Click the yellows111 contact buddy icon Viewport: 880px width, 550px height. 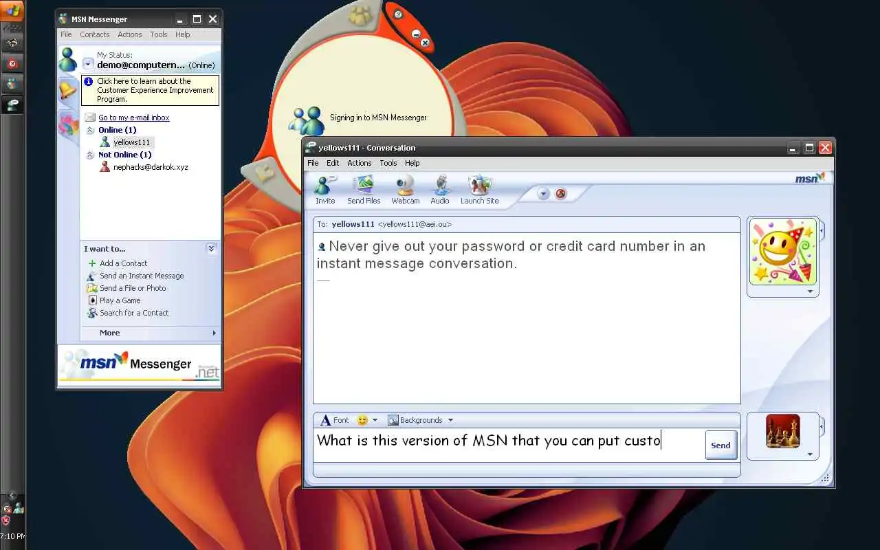[104, 142]
